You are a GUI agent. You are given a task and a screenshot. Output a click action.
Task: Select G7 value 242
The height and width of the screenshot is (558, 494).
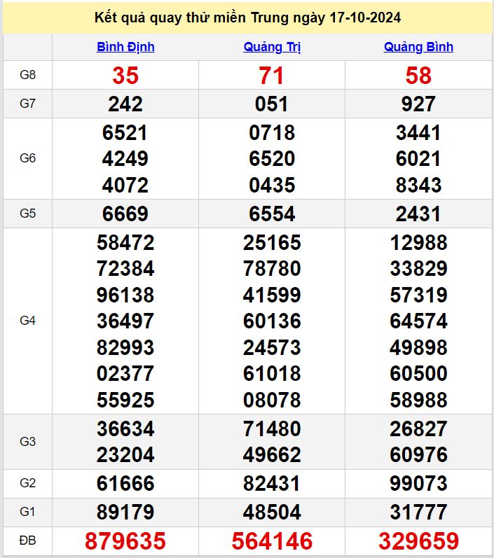click(125, 104)
